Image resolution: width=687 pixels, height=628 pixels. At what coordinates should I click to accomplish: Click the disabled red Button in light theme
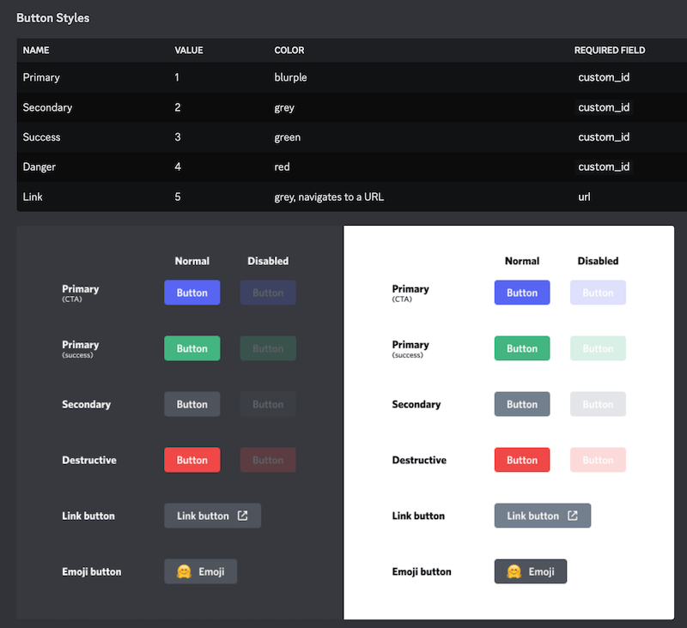click(x=598, y=460)
